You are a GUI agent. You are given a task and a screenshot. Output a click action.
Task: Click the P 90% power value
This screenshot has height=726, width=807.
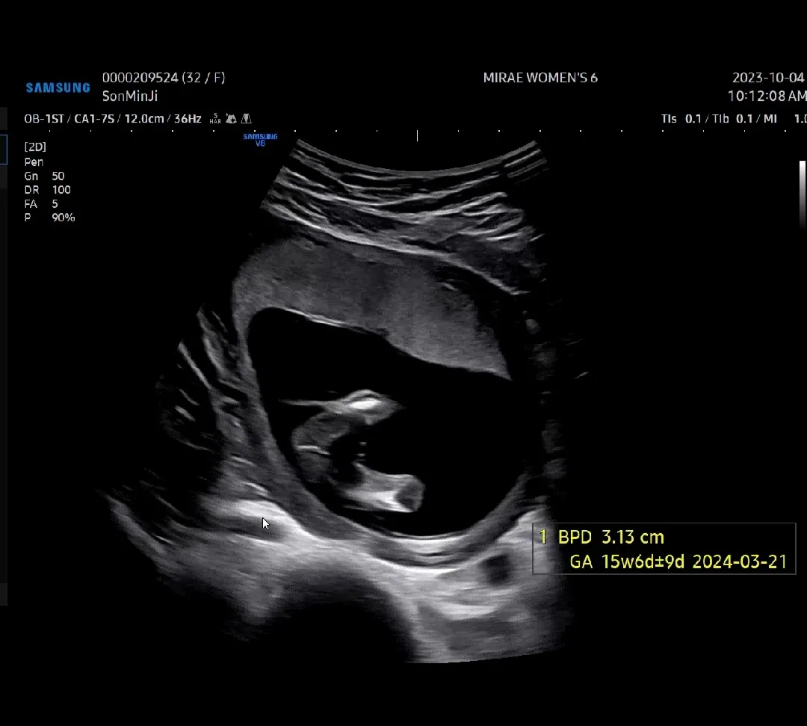point(49,218)
